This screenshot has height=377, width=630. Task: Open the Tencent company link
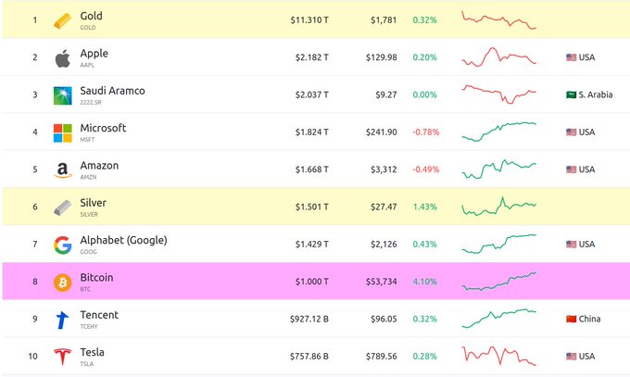(99, 315)
